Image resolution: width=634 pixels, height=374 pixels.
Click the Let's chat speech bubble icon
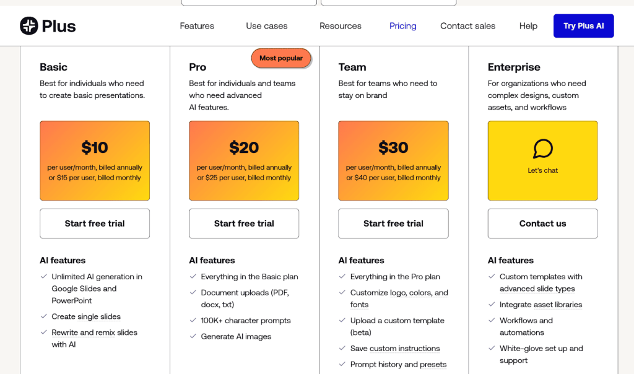(542, 149)
